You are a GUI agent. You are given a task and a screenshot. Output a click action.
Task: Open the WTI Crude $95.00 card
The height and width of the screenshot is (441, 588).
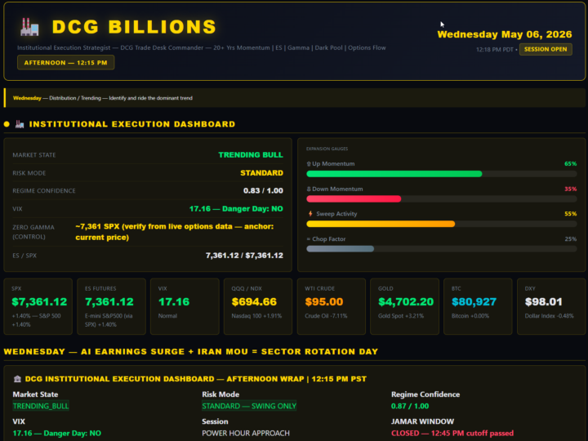(331, 306)
